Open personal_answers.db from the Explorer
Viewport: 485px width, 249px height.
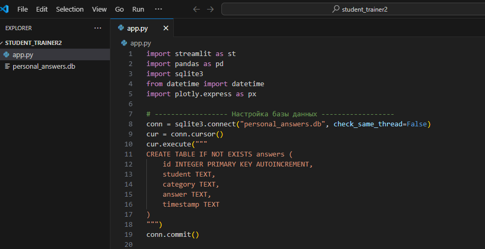pos(44,66)
